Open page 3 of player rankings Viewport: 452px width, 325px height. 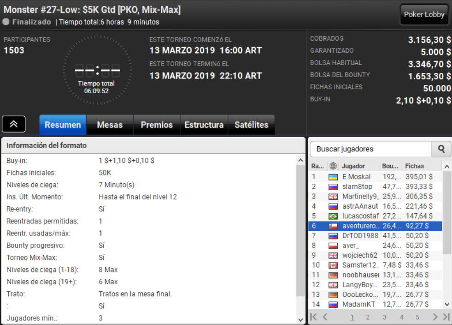point(384,317)
